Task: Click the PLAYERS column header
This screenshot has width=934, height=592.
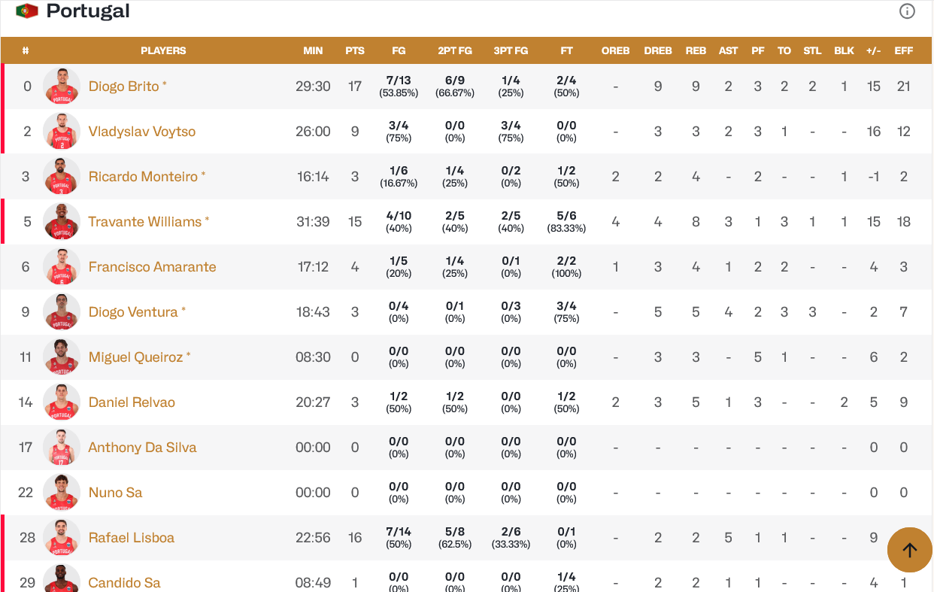Action: (163, 50)
